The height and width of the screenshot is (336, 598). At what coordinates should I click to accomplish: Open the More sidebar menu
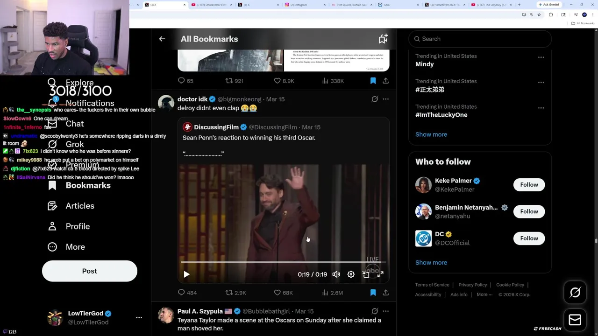coord(66,247)
